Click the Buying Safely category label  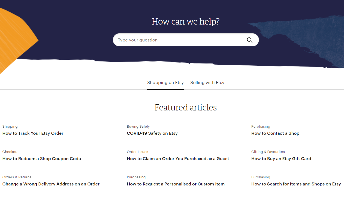tap(138, 127)
